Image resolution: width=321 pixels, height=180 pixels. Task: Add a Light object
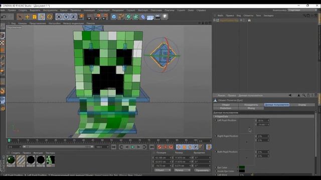point(165,16)
